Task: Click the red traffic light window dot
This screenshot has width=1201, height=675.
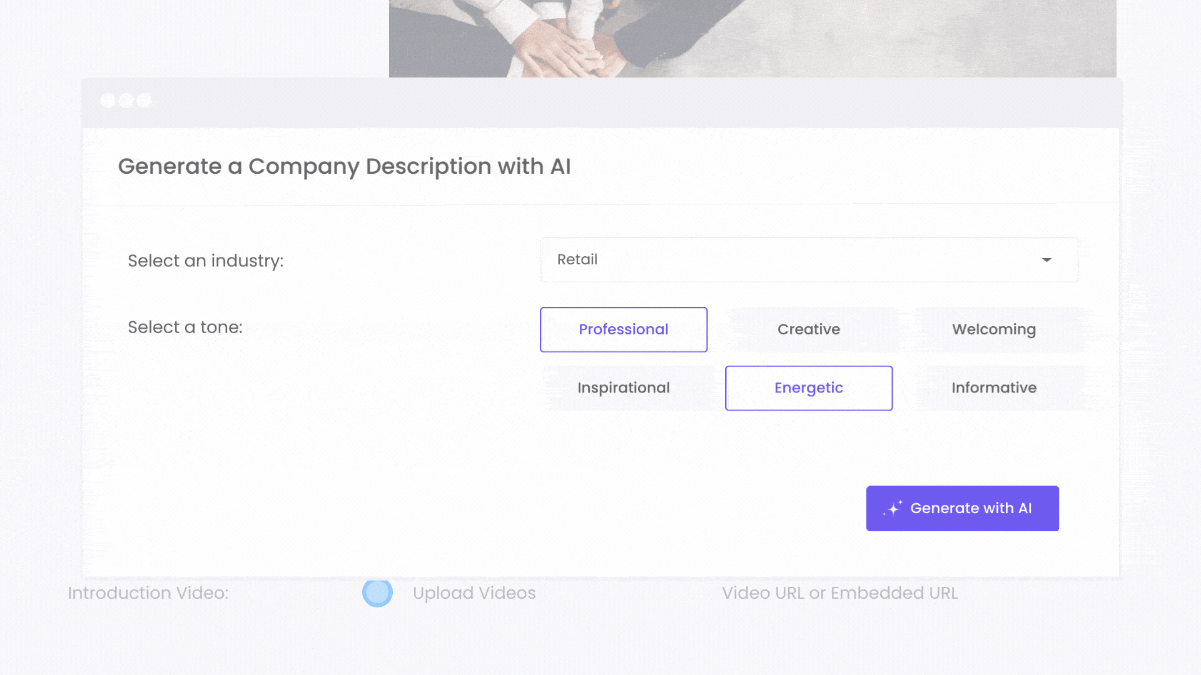Action: [x=108, y=101]
